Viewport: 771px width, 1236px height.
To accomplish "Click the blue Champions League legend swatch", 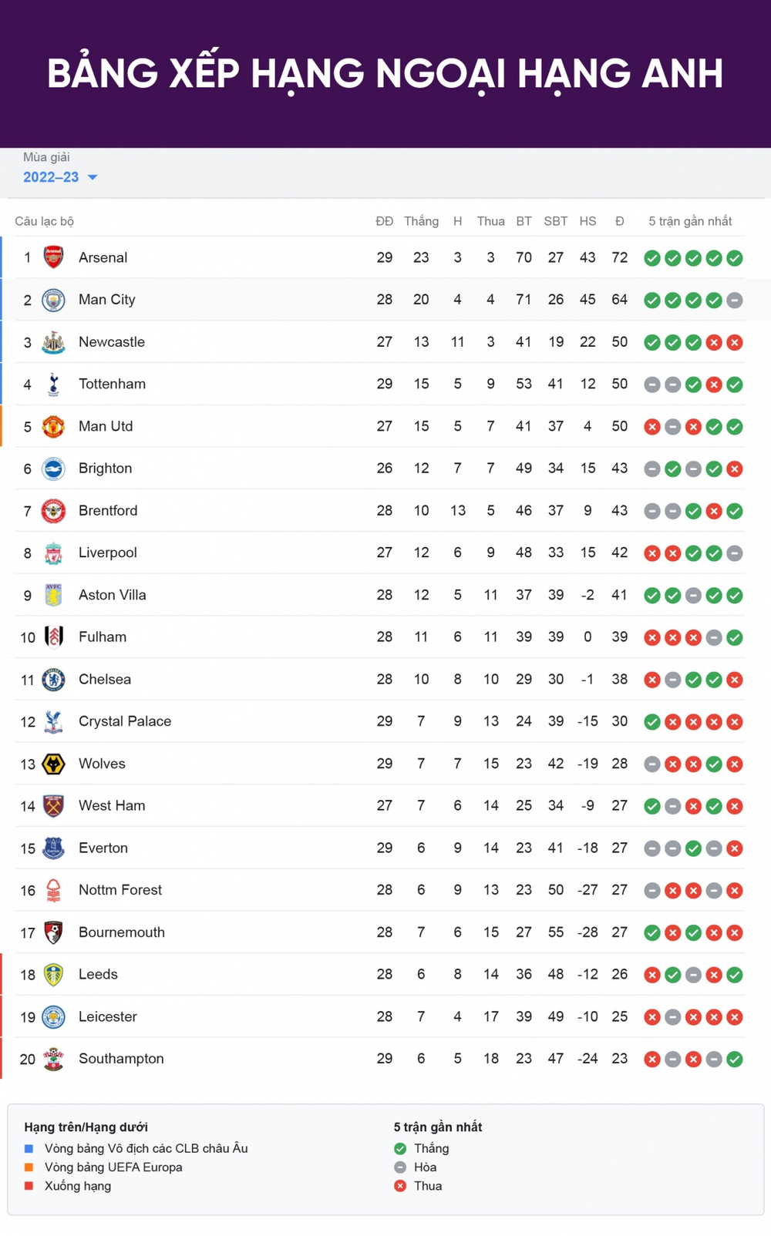I will point(29,1148).
